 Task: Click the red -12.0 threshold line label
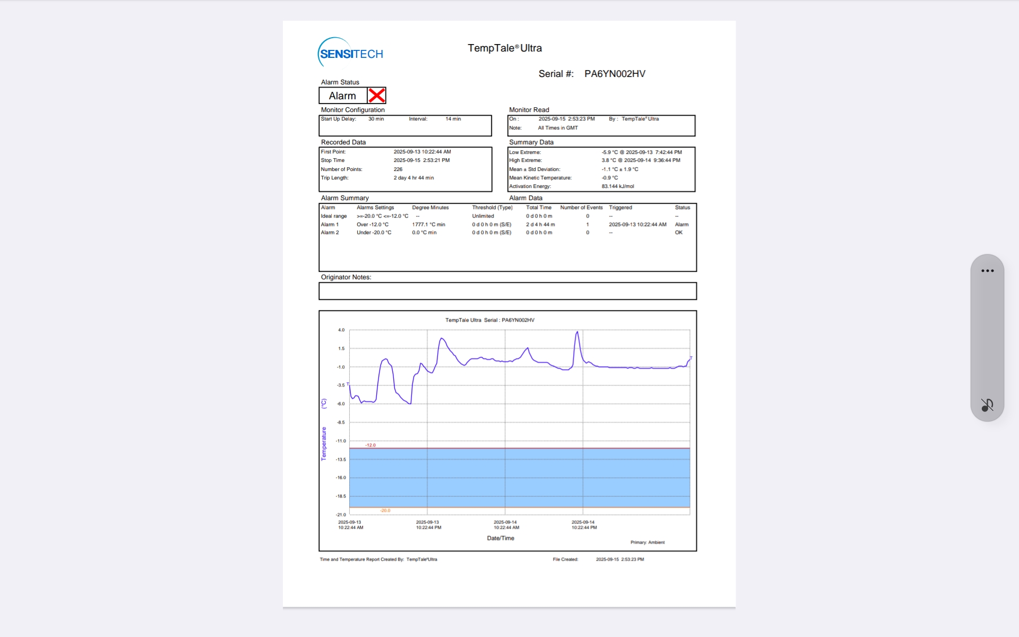[x=370, y=445]
